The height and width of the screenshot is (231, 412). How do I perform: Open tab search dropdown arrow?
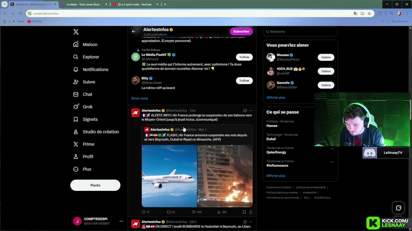4,4
